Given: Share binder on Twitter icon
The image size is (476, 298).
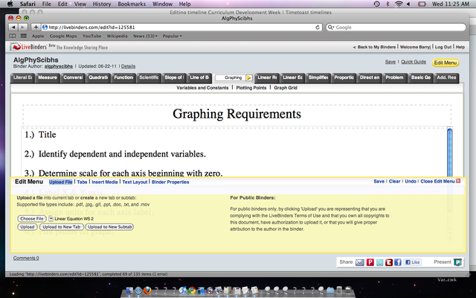Looking at the screenshot, I should point(380,262).
